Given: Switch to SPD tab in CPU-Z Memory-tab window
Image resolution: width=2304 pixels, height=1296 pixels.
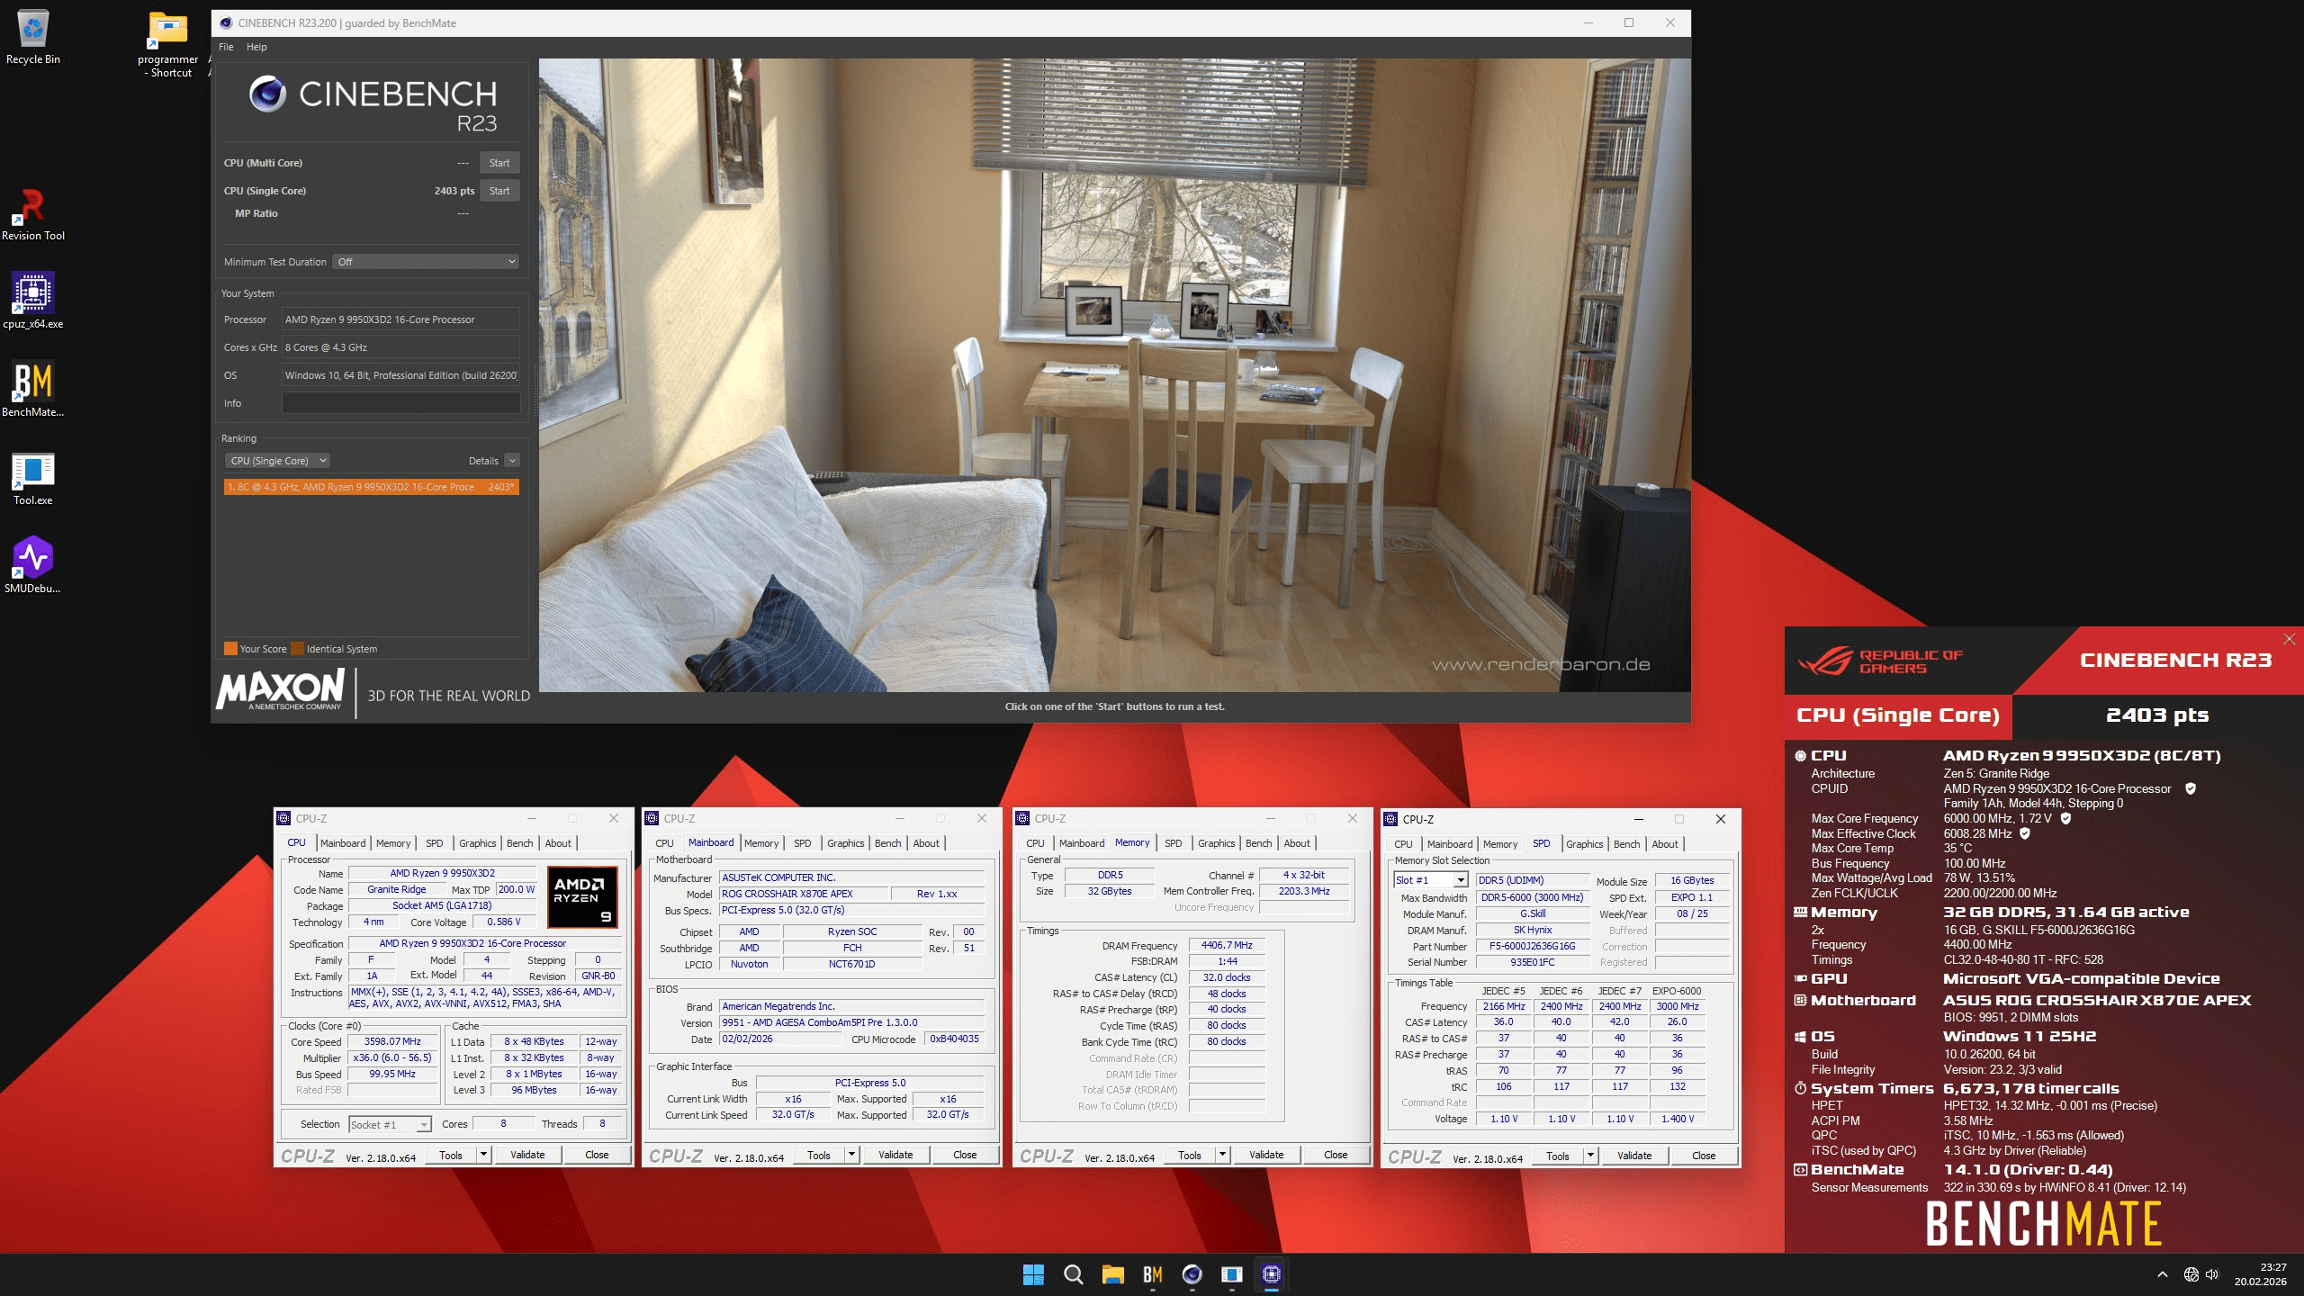Looking at the screenshot, I should 1173,843.
